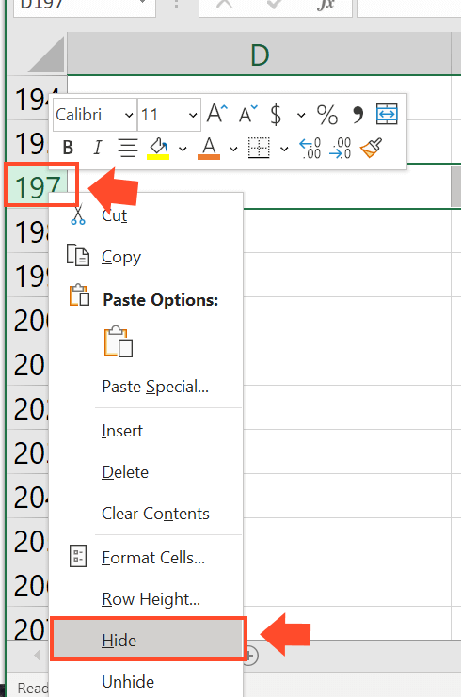The height and width of the screenshot is (697, 461).
Task: Select row 200 header
Action: coord(28,319)
